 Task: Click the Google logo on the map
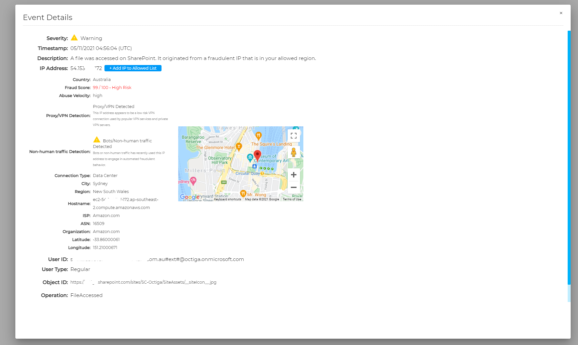pyautogui.click(x=189, y=197)
